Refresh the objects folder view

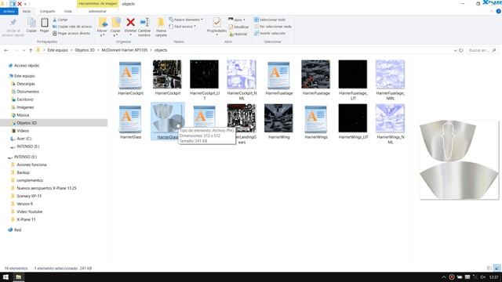click(x=461, y=50)
